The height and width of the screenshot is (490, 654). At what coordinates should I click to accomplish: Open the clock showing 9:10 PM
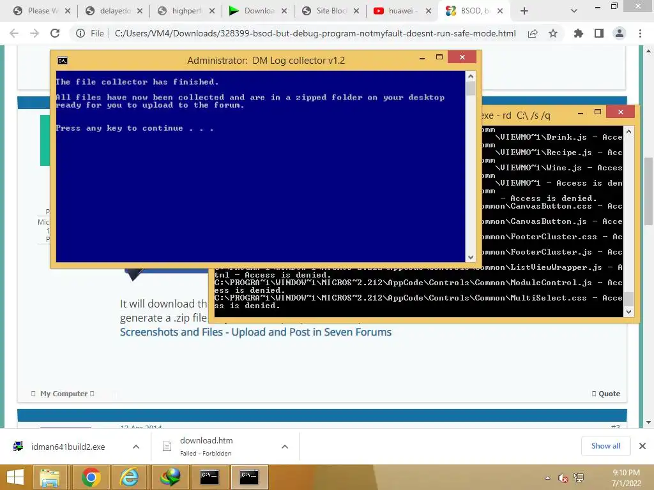click(626, 478)
